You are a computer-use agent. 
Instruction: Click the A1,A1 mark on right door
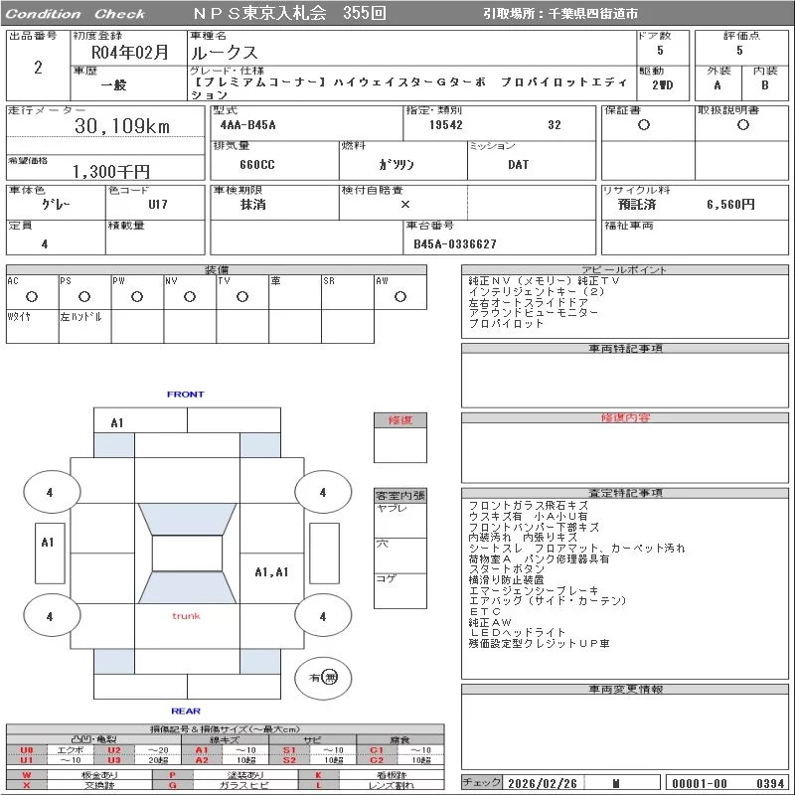coord(271,572)
